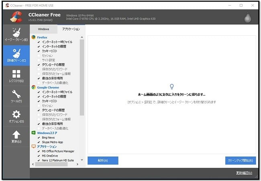Check Firefox 保存されたパスワード

click(x=39, y=69)
